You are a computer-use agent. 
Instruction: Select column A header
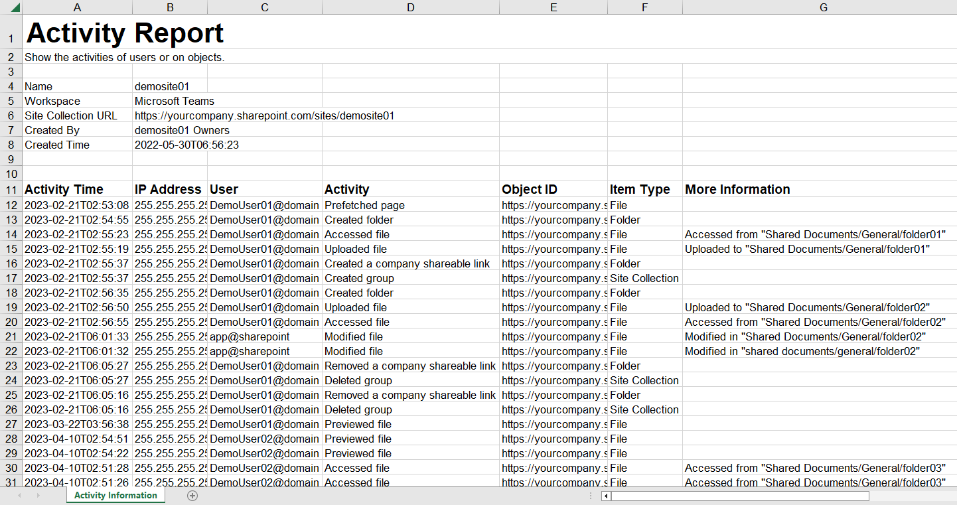77,7
